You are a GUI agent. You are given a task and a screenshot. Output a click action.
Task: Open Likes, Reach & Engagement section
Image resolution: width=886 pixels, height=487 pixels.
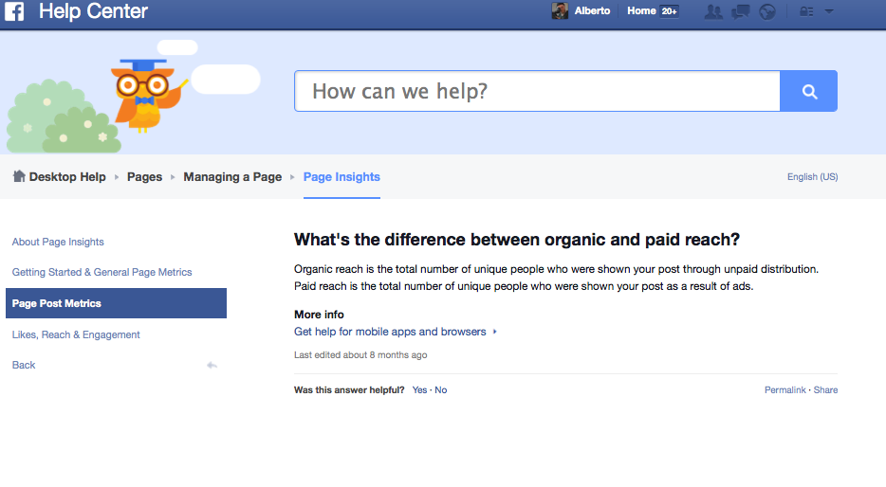[x=76, y=334]
